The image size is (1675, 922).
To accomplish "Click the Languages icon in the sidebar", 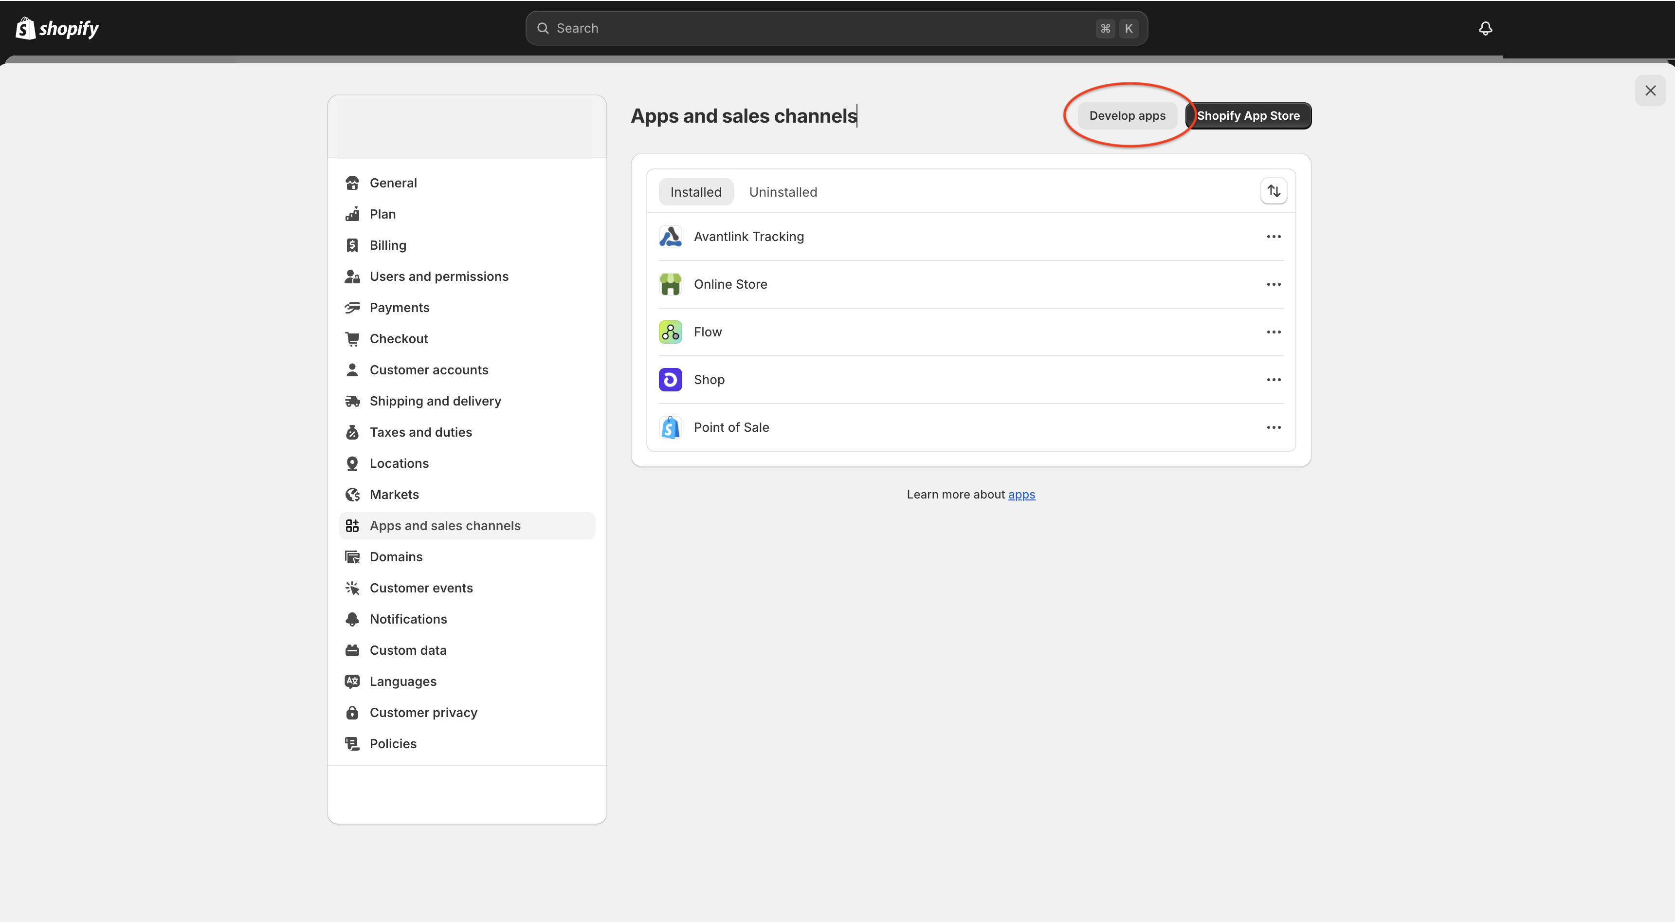I will point(352,682).
